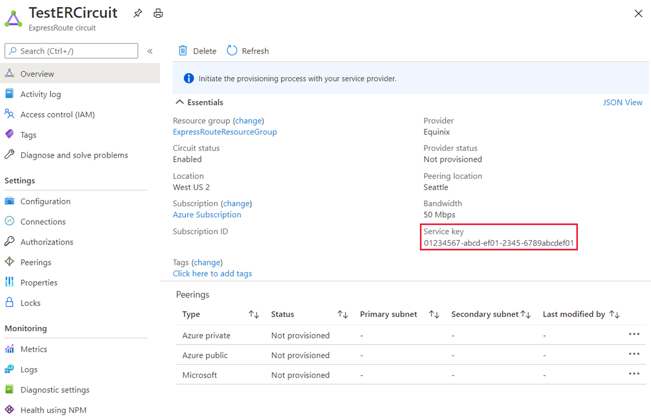This screenshot has height=419, width=651.
Task: Click the JSON View link
Action: coord(623,101)
